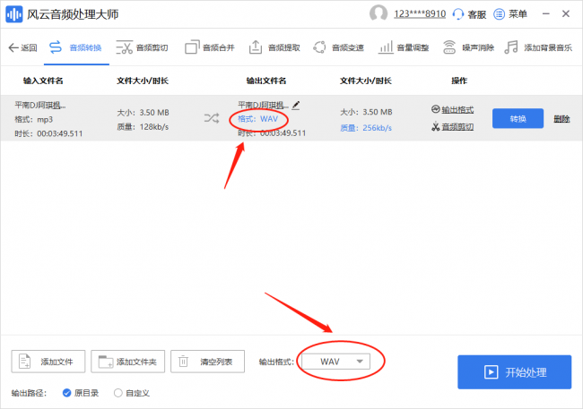Screen dimensions: 583x409
Task: Open the 添加背景音乐 tab
Action: (538, 47)
